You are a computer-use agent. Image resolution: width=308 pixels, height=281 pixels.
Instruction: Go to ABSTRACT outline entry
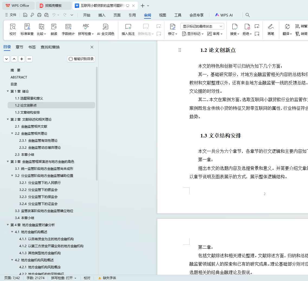[x=19, y=77]
